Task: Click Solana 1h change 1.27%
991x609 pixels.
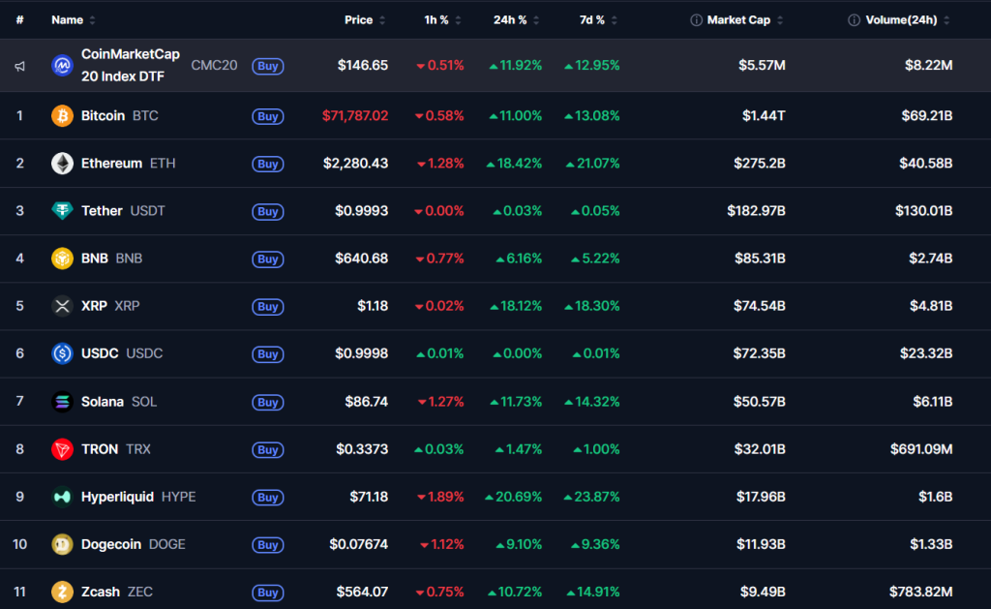Action: [440, 402]
